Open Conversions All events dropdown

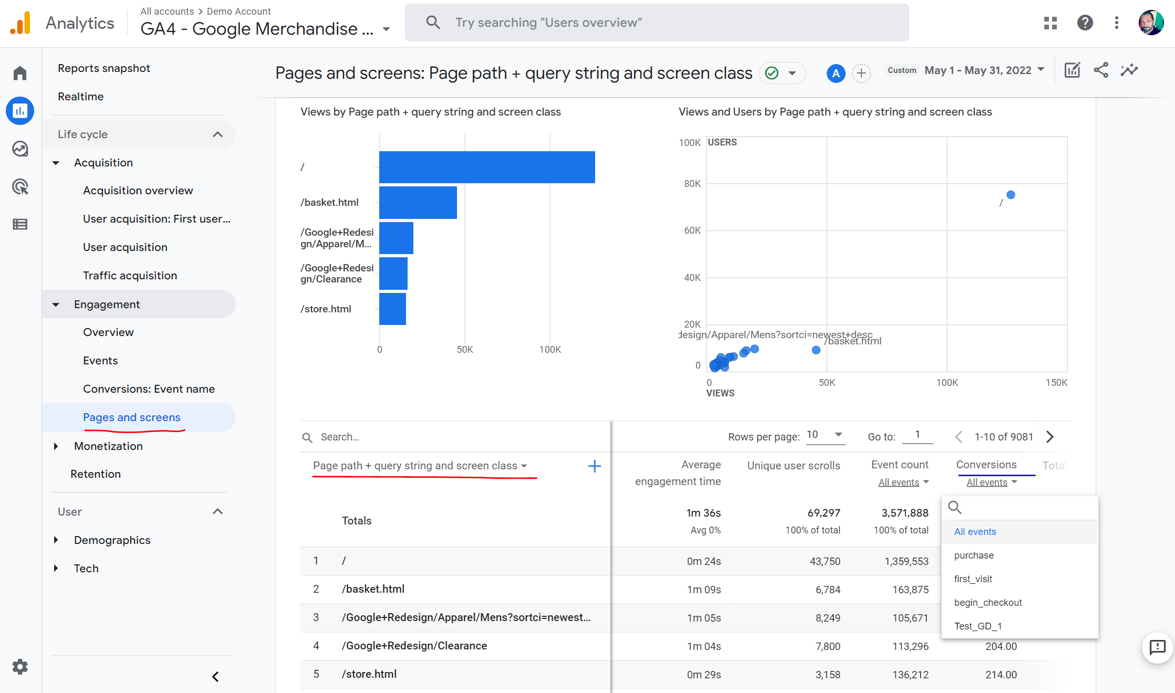point(992,482)
